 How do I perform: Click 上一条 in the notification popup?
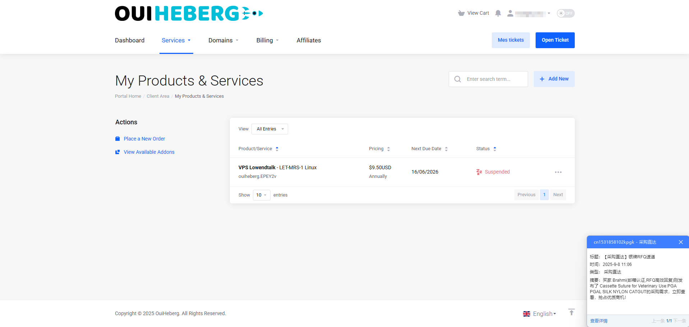[658, 321]
